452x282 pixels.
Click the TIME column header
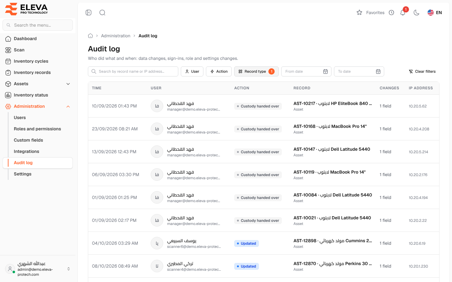97,88
